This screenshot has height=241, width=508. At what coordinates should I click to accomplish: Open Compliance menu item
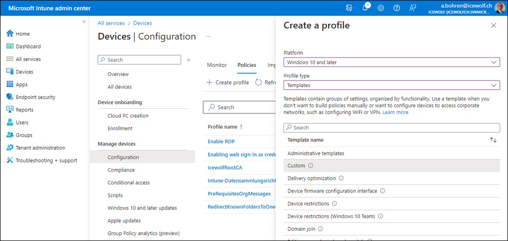(121, 170)
